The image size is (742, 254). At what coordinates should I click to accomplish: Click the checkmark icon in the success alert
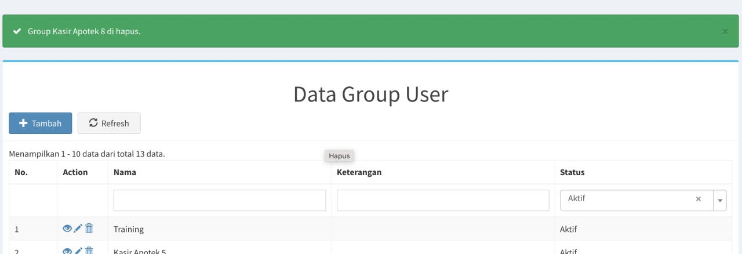17,31
